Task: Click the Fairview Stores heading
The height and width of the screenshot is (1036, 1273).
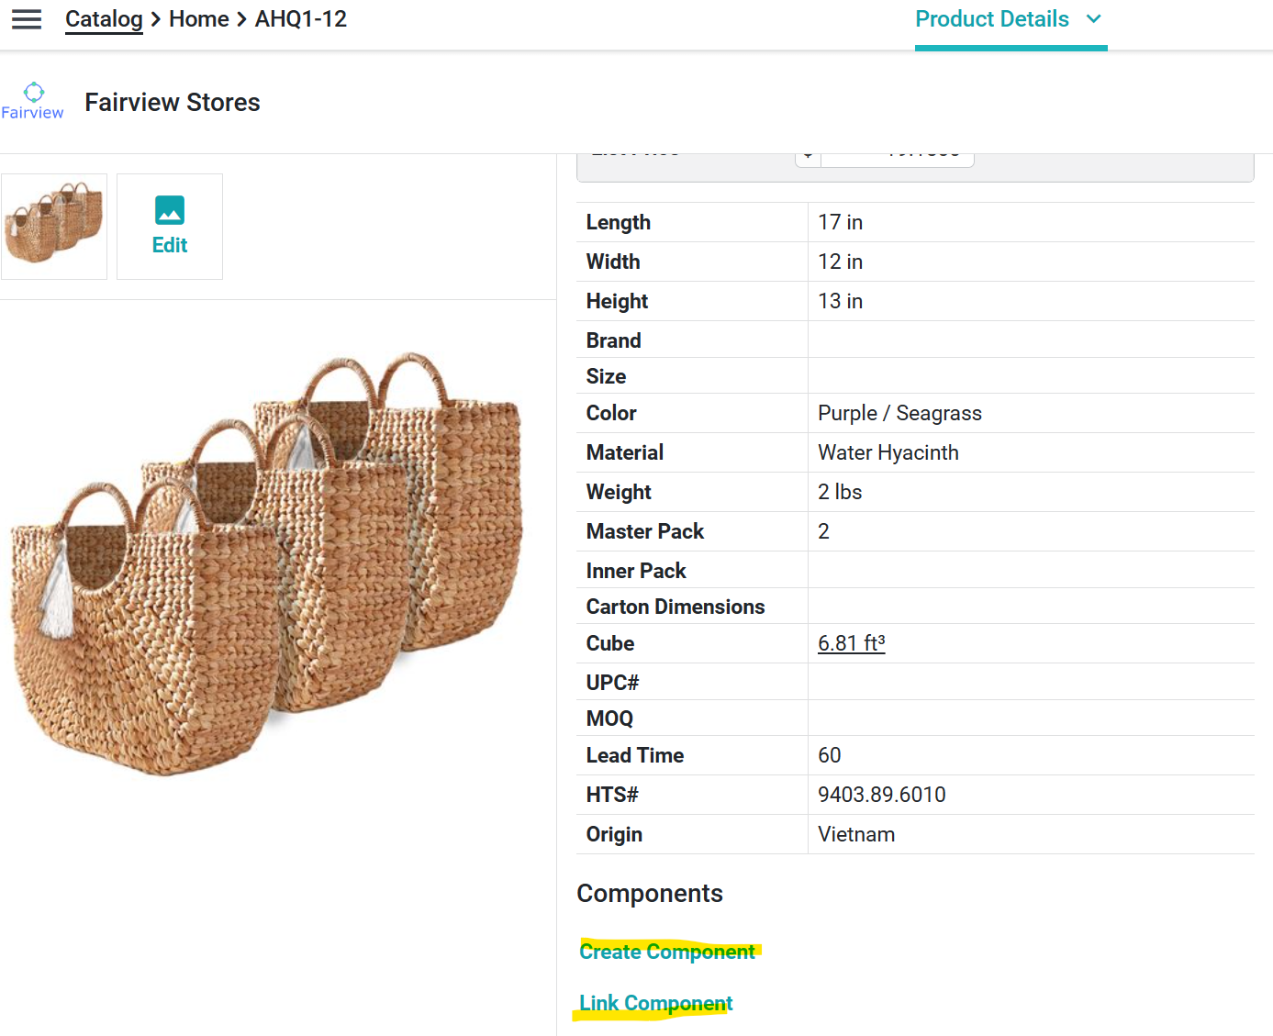Action: [x=173, y=103]
